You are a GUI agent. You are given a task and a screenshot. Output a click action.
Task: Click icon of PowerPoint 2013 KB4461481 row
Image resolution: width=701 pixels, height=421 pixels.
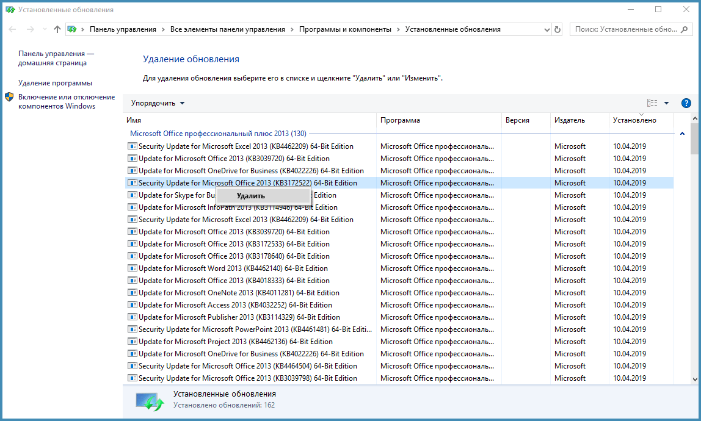pyautogui.click(x=133, y=329)
